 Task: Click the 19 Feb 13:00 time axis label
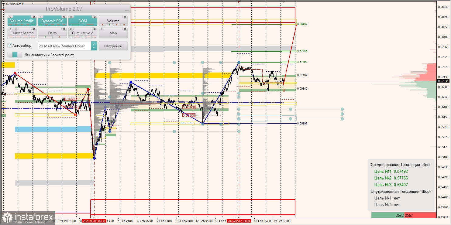coord(282,221)
